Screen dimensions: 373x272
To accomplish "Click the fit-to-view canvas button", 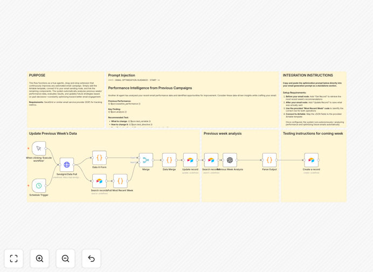I will tap(14, 259).
